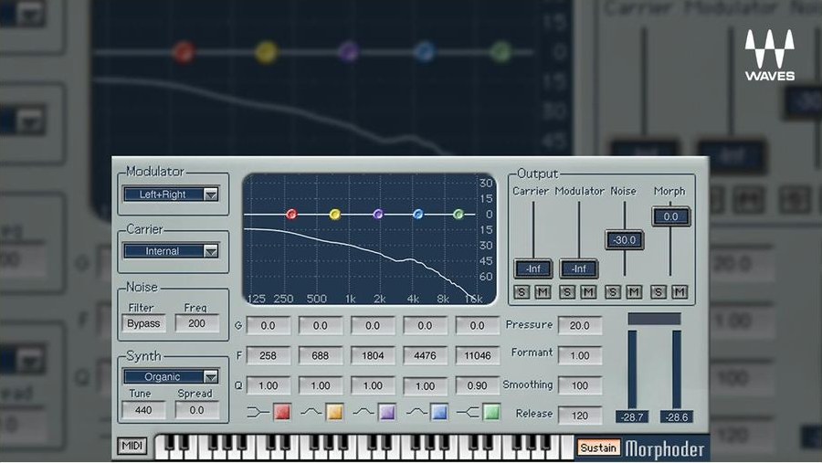Open the Synth Organic dropdown

[x=171, y=376]
